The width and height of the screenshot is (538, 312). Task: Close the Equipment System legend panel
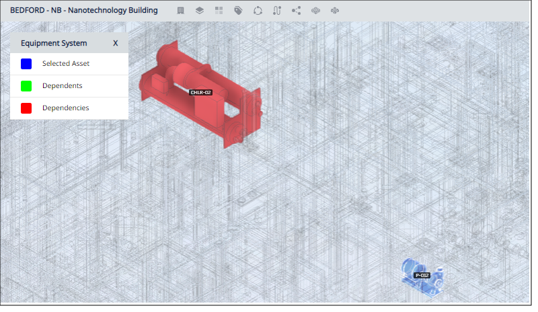point(116,43)
